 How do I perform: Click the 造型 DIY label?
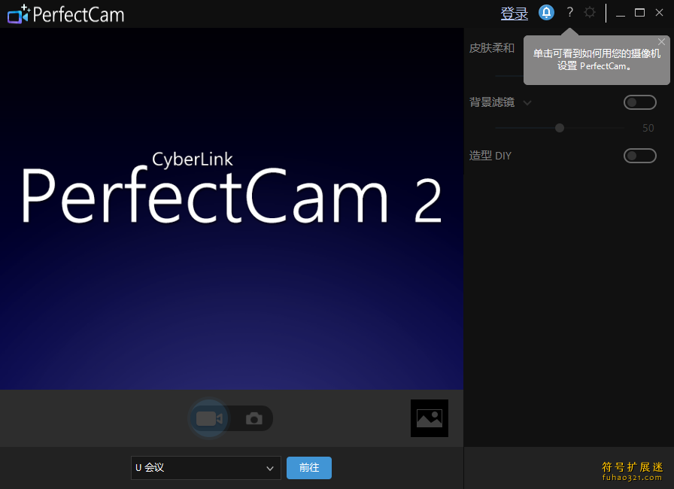point(490,156)
